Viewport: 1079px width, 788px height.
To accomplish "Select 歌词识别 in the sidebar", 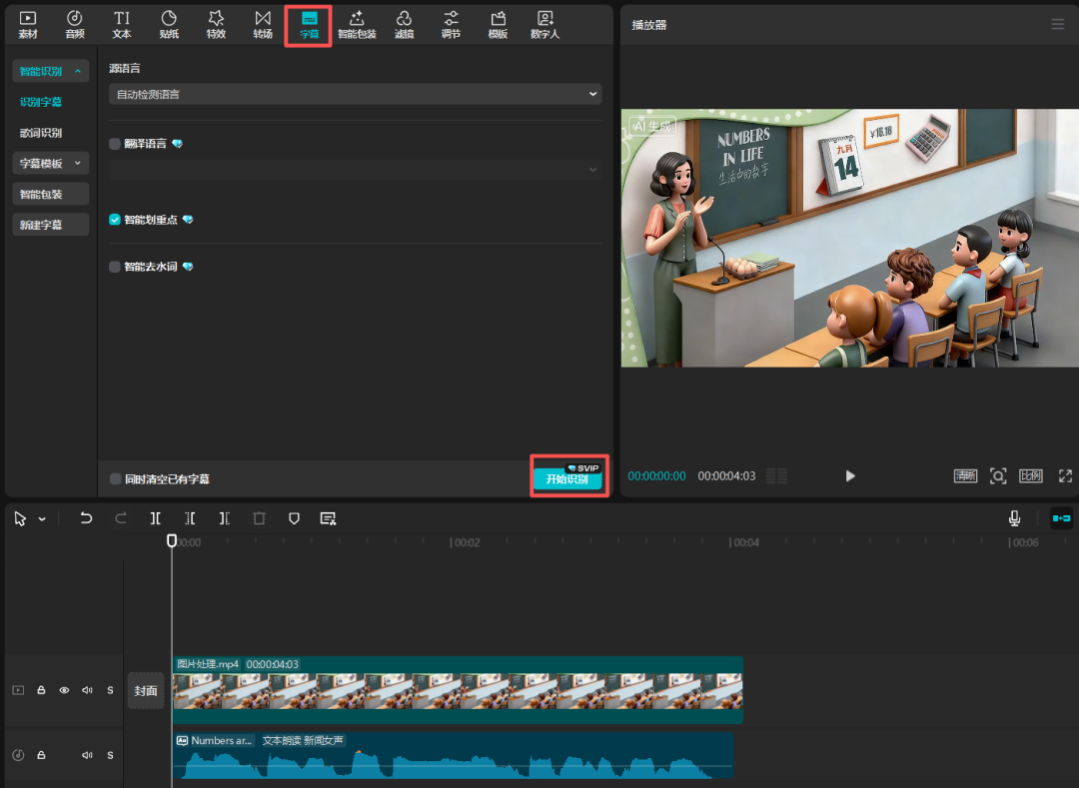I will [41, 133].
